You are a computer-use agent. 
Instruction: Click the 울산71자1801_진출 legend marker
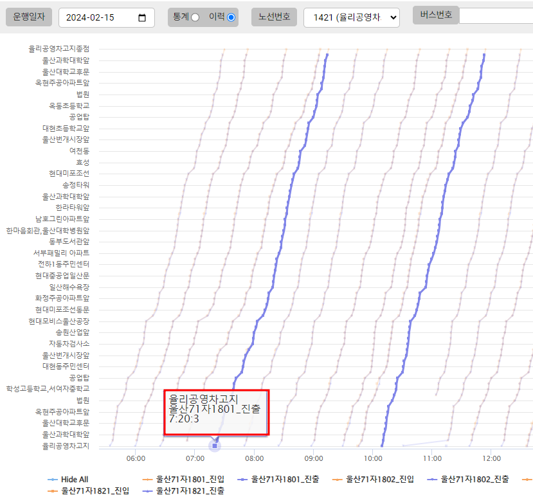click(242, 480)
